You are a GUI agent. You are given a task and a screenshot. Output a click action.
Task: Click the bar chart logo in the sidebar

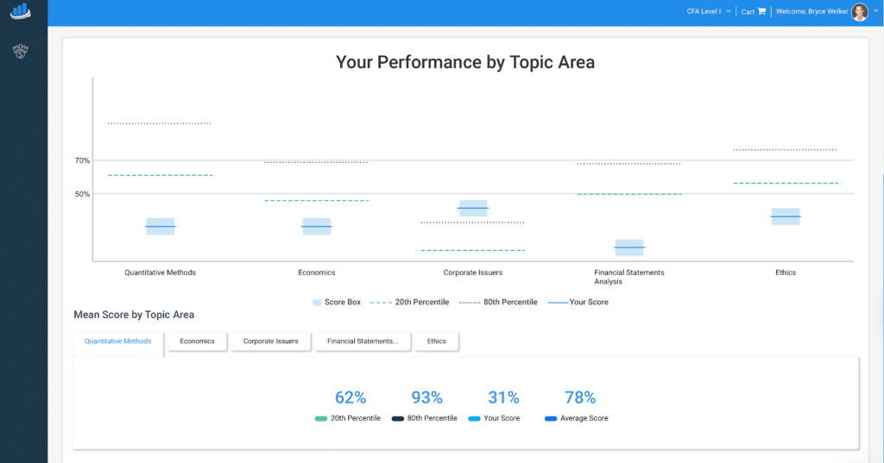click(x=20, y=11)
